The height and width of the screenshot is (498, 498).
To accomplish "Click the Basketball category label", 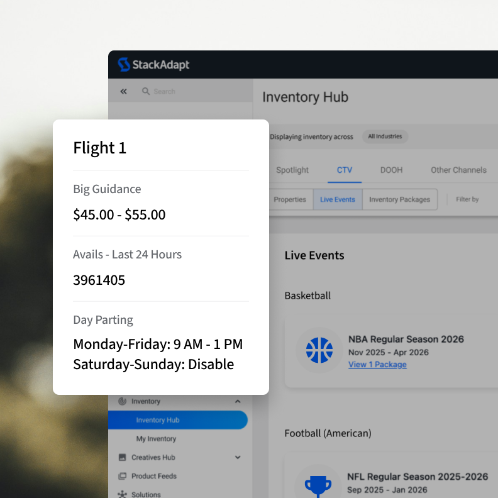I will [307, 296].
